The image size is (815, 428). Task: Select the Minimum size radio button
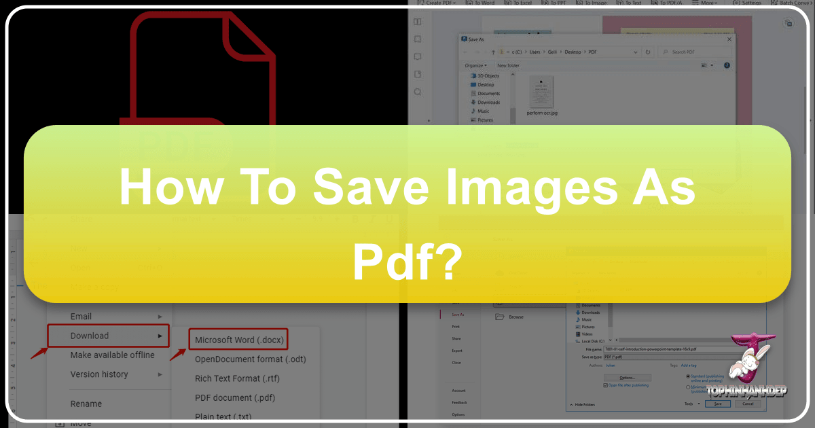coord(688,387)
